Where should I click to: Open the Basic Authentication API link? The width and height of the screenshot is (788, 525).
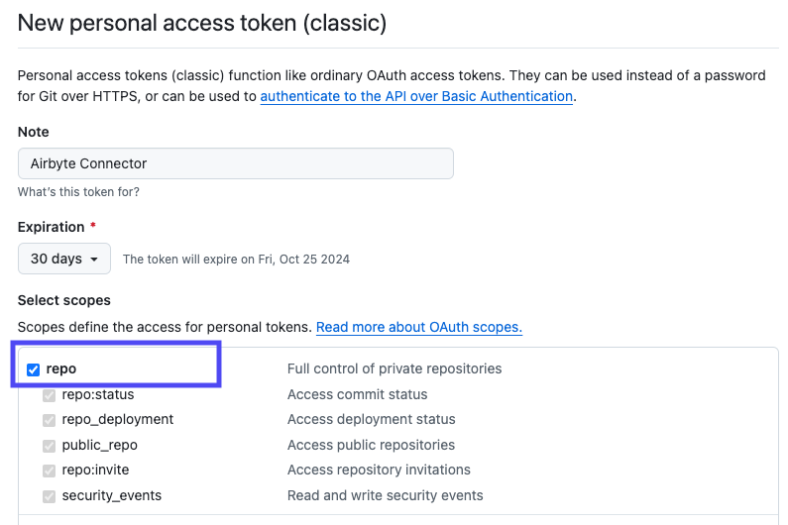(x=416, y=96)
